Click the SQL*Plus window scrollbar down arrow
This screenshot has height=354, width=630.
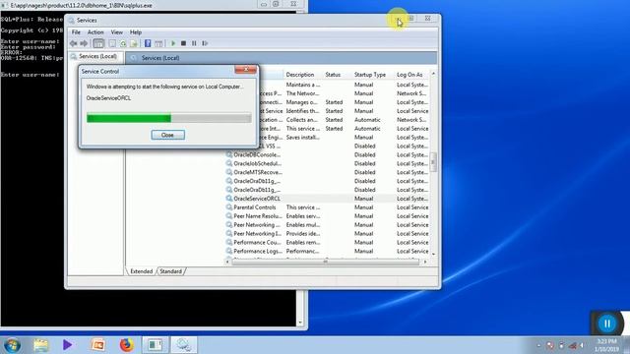pos(300,323)
